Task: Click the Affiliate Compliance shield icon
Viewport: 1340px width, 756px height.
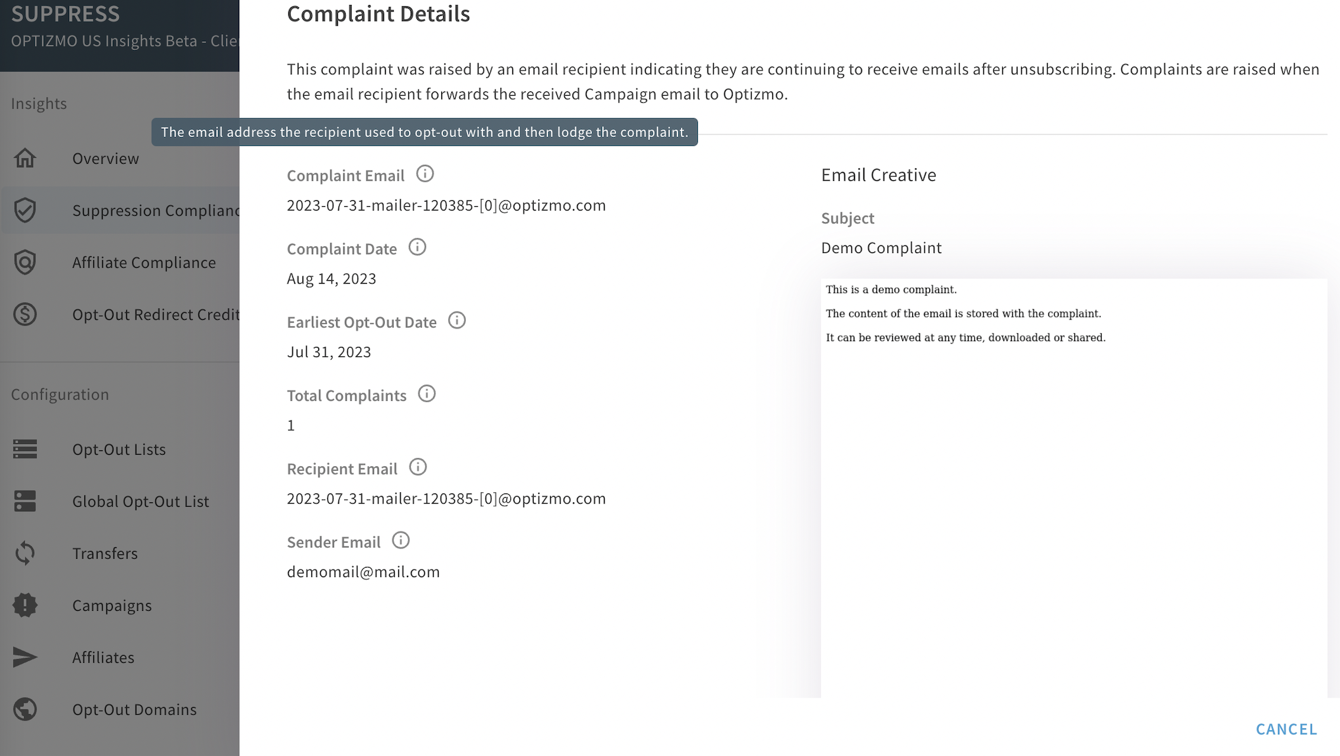Action: click(25, 262)
